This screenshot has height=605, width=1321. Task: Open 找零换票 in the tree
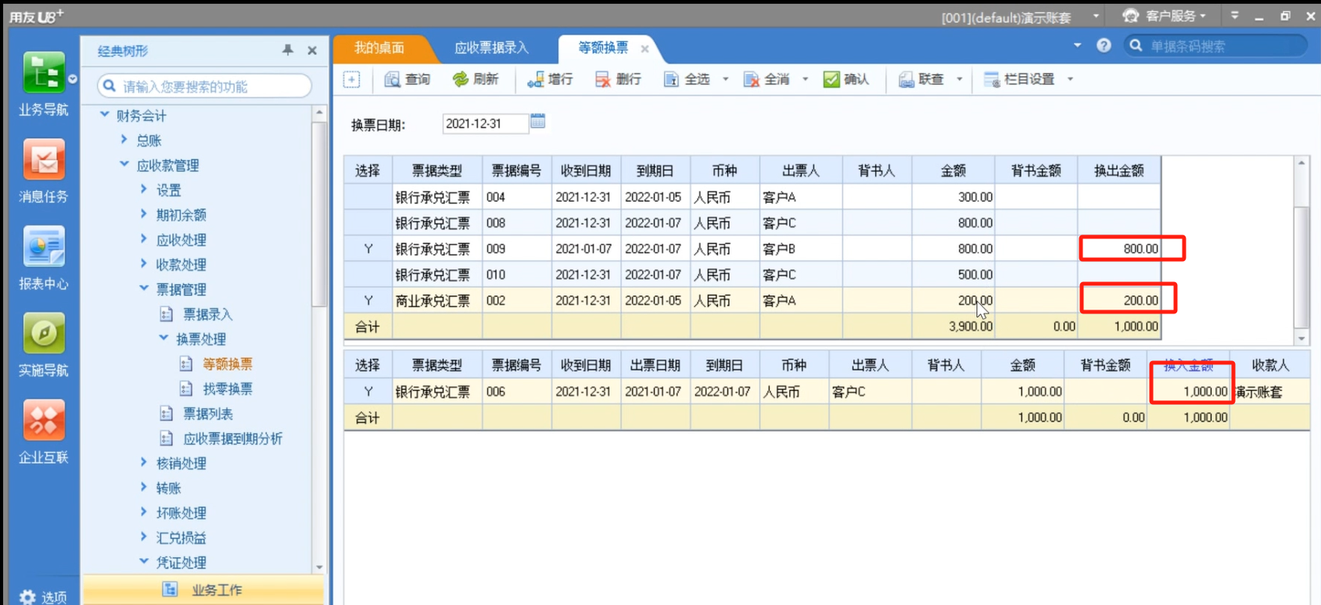coord(227,388)
